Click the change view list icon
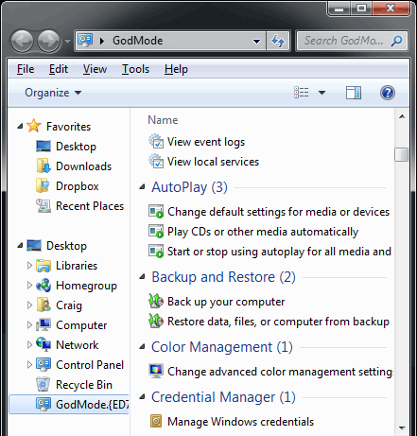 (x=302, y=93)
